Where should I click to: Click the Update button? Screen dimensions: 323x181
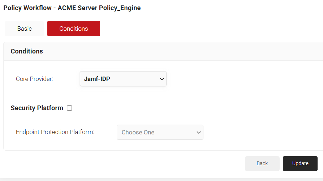tap(300, 163)
